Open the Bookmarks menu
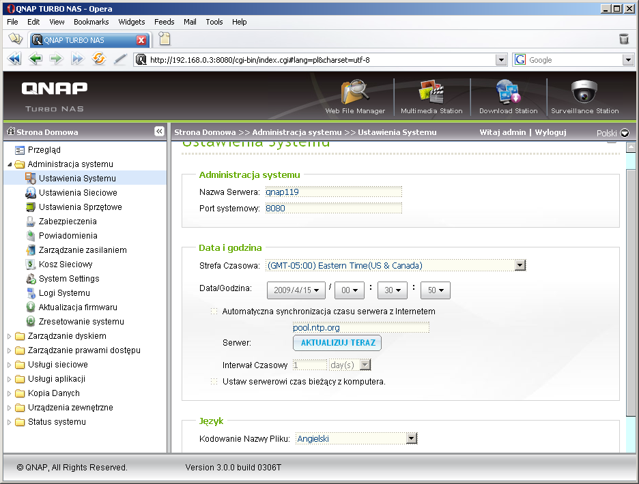 (91, 22)
